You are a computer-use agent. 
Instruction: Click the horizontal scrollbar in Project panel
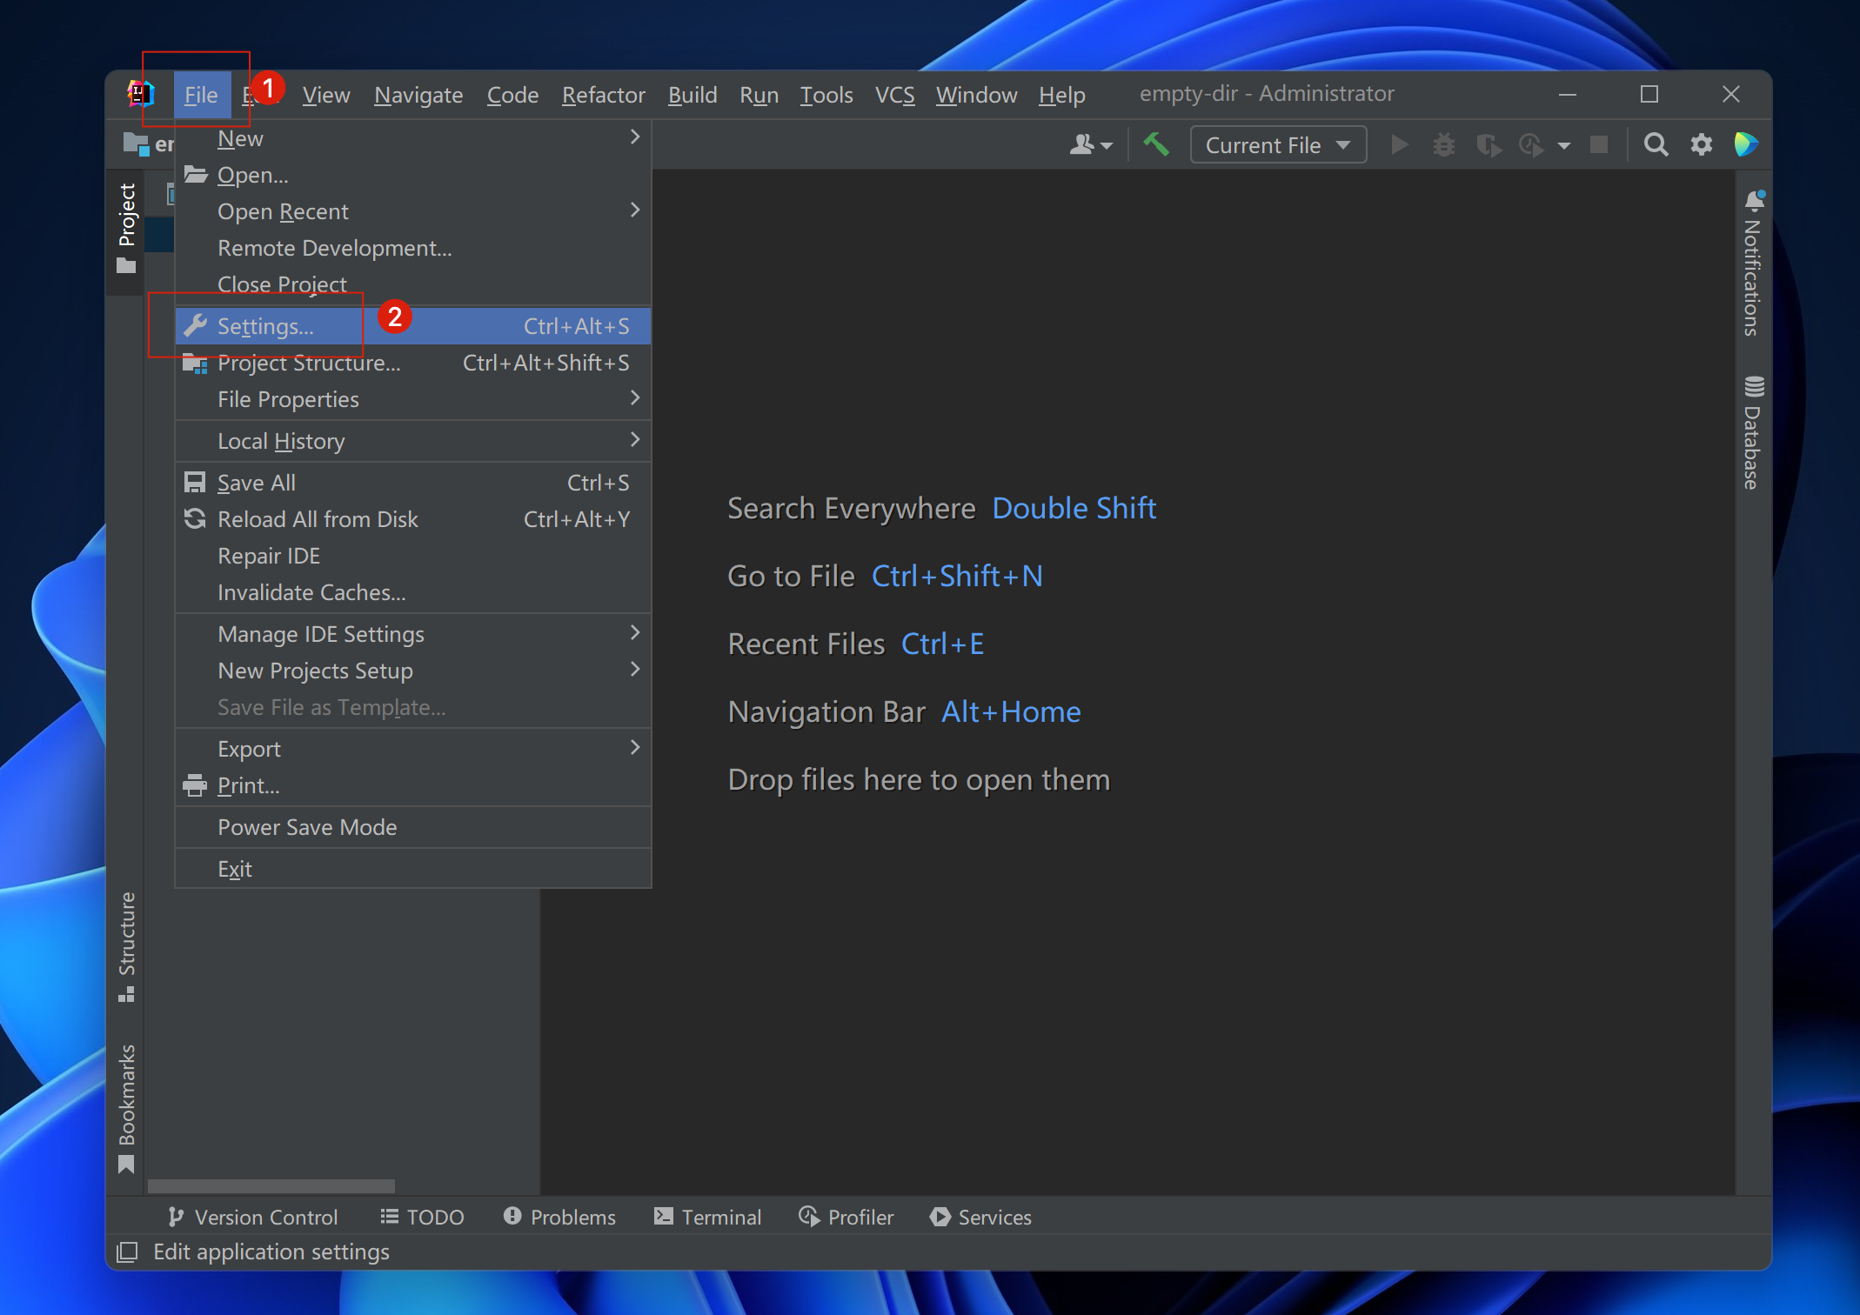coord(271,1186)
